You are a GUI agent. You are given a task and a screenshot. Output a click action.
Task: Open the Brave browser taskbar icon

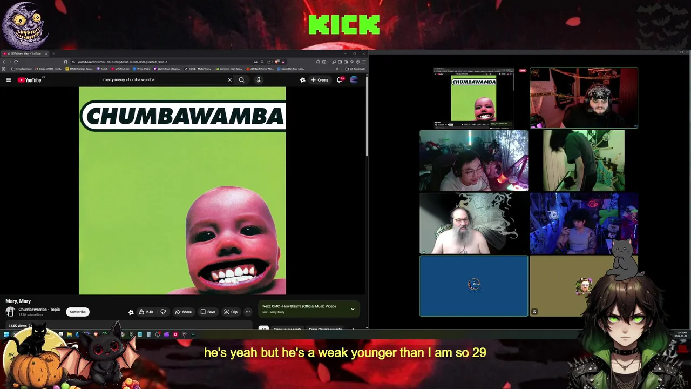click(96, 334)
